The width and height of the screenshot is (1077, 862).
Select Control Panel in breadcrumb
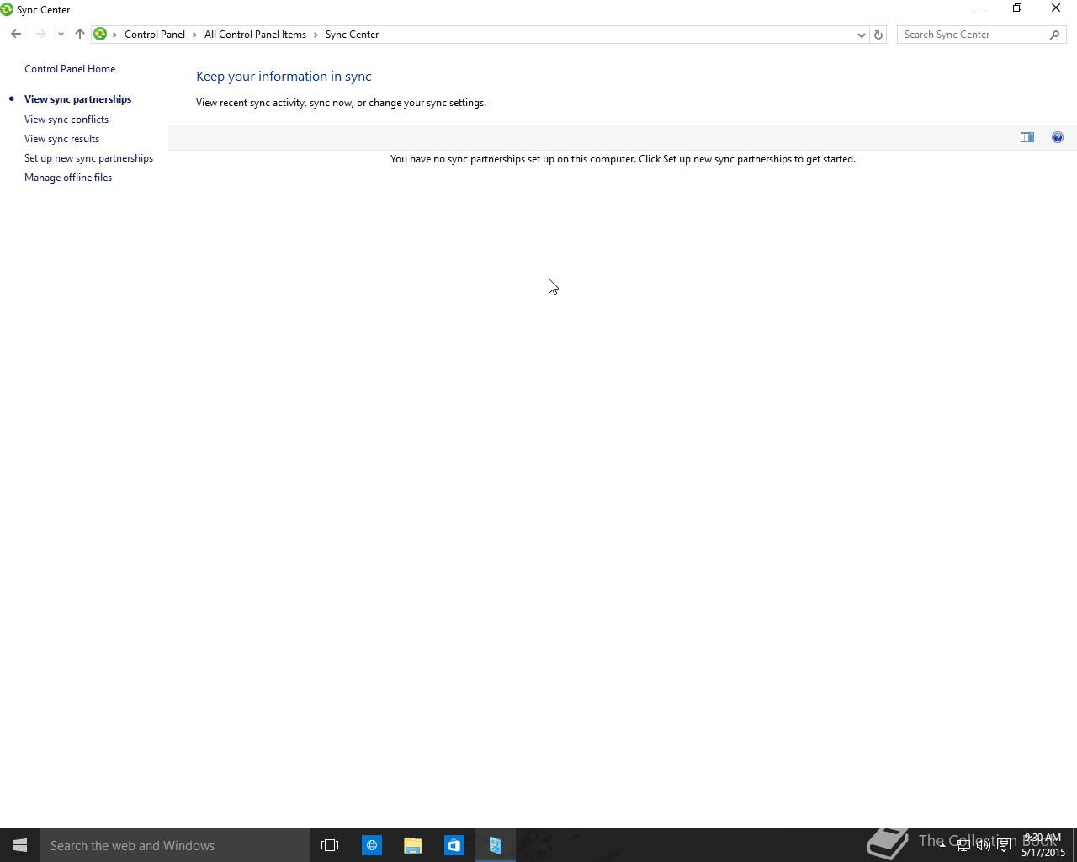(155, 35)
